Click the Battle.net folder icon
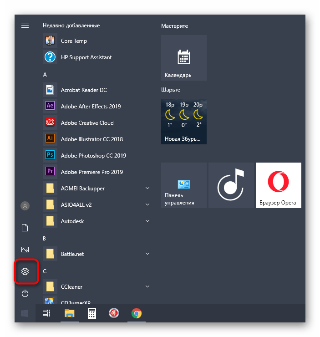Viewport: 320px width, 337px height. point(50,254)
